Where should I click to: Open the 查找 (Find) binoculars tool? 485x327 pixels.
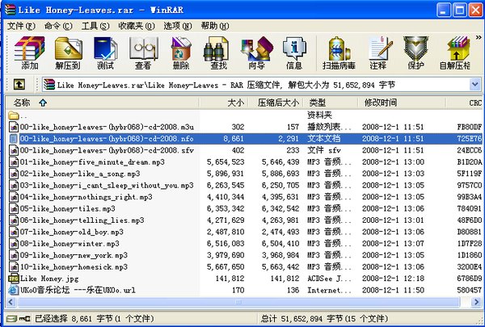tap(218, 52)
